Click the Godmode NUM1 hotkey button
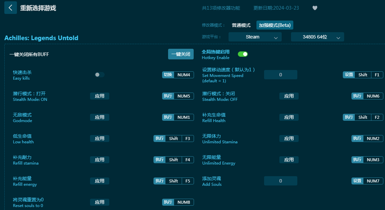This screenshot has width=385, height=210. point(178,117)
